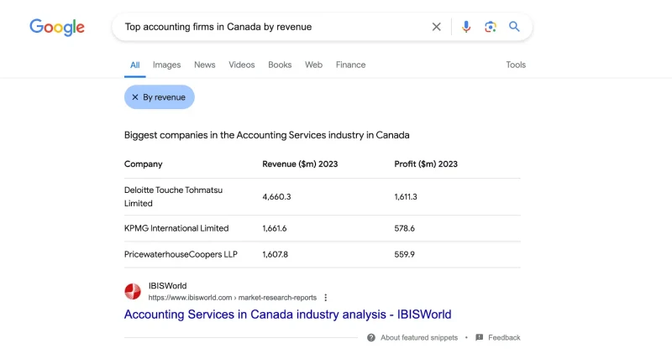
Task: Click the About featured snippets question icon
Action: click(371, 337)
